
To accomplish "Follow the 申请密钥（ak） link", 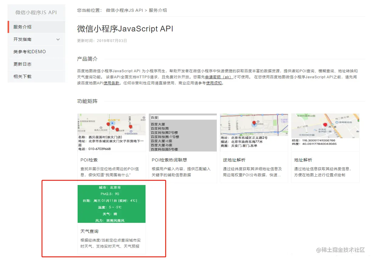I will point(219,77).
